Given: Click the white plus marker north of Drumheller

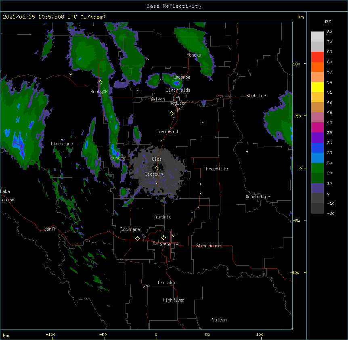Looking at the screenshot, I should tap(247, 151).
